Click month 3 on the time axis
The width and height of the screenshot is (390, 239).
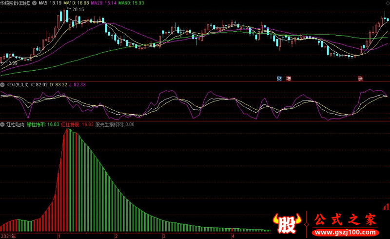[164, 236]
